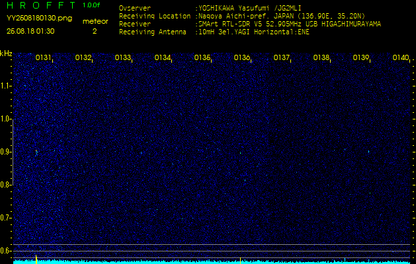Click the 1.1 frequency axis label
Image resolution: width=416 pixels, height=264 pixels.
(x=5, y=86)
